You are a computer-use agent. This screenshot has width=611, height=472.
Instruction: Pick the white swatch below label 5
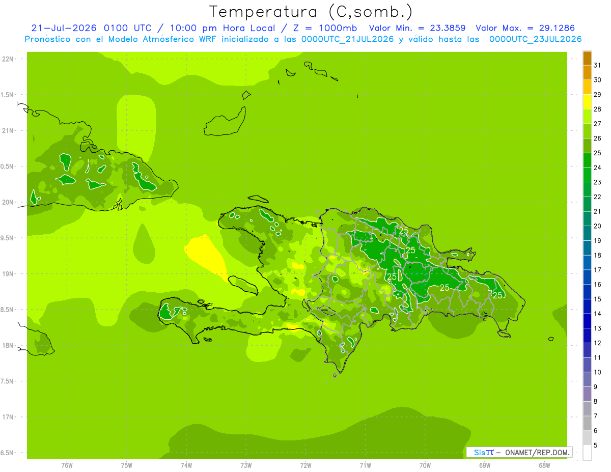click(587, 453)
